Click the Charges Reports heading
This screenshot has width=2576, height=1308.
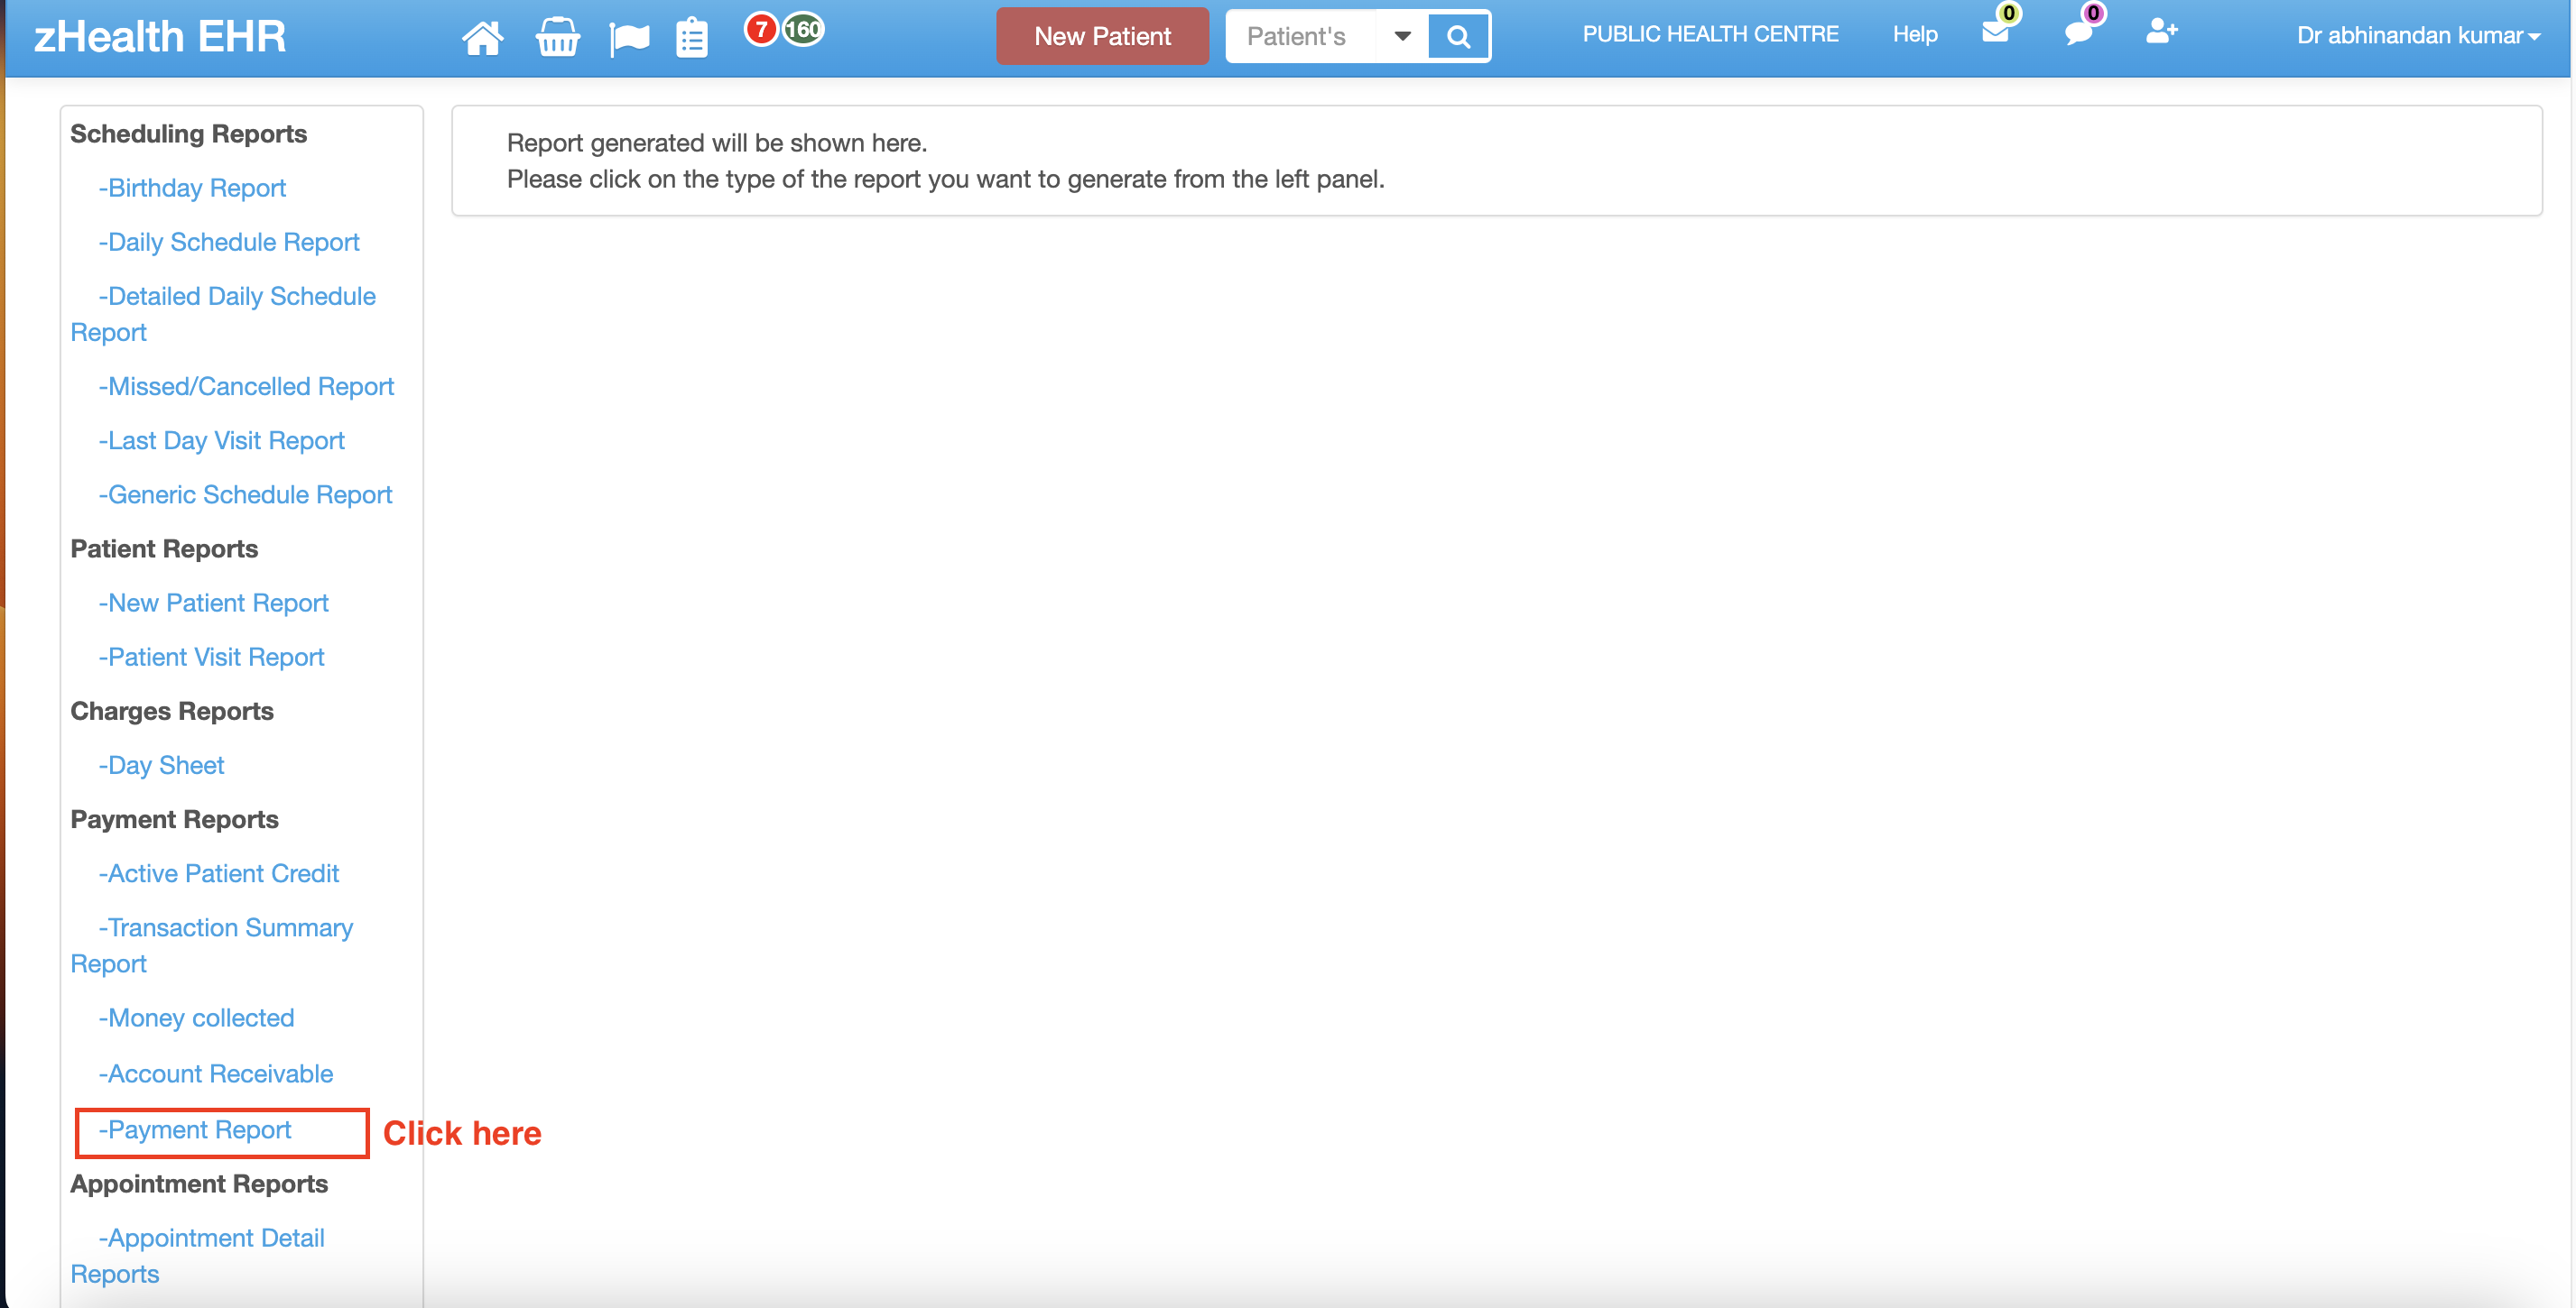coord(172,711)
